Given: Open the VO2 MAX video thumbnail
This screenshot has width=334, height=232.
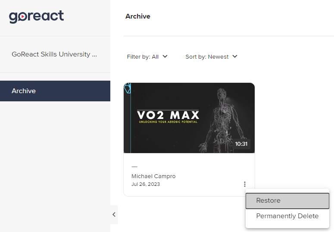Looking at the screenshot, I should click(x=189, y=118).
